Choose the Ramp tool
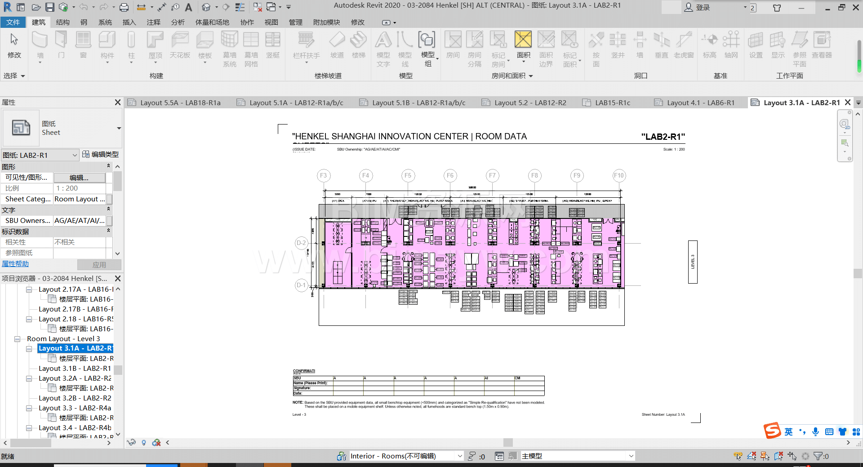863x467 pixels. (337, 44)
